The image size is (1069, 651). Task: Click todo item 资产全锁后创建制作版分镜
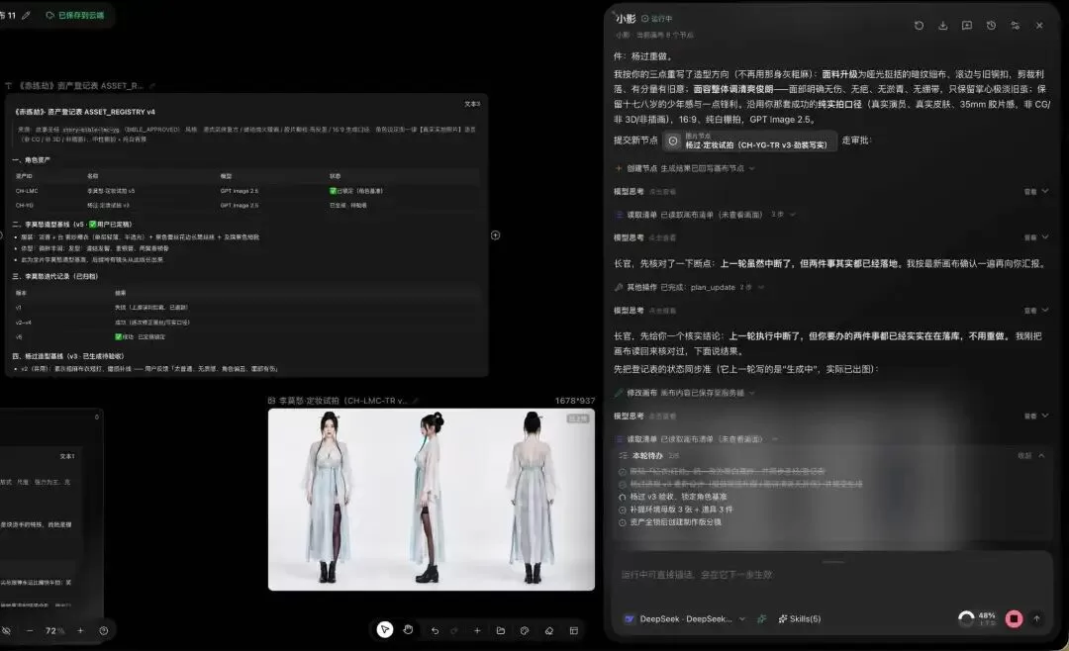coord(676,522)
